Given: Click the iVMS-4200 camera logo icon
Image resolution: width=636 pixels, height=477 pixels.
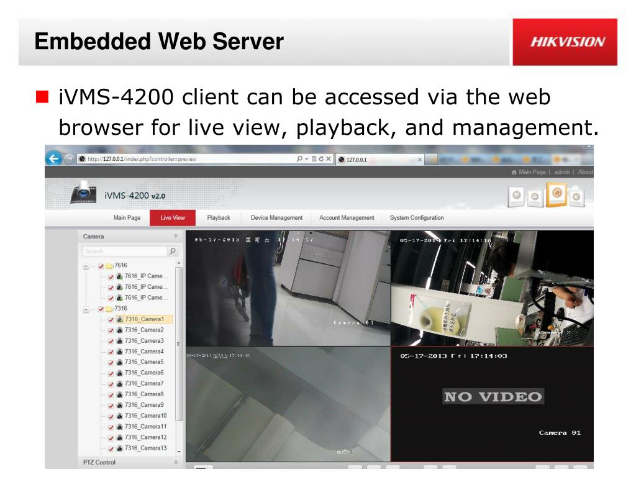Looking at the screenshot, I should (84, 192).
